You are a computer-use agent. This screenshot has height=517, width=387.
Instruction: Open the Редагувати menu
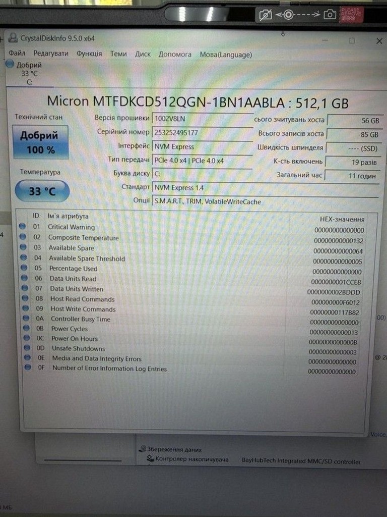point(51,53)
